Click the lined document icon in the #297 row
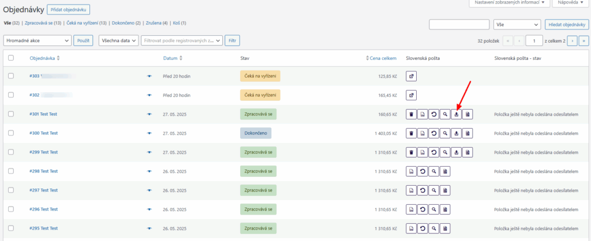Image resolution: width=591 pixels, height=241 pixels. [x=445, y=190]
